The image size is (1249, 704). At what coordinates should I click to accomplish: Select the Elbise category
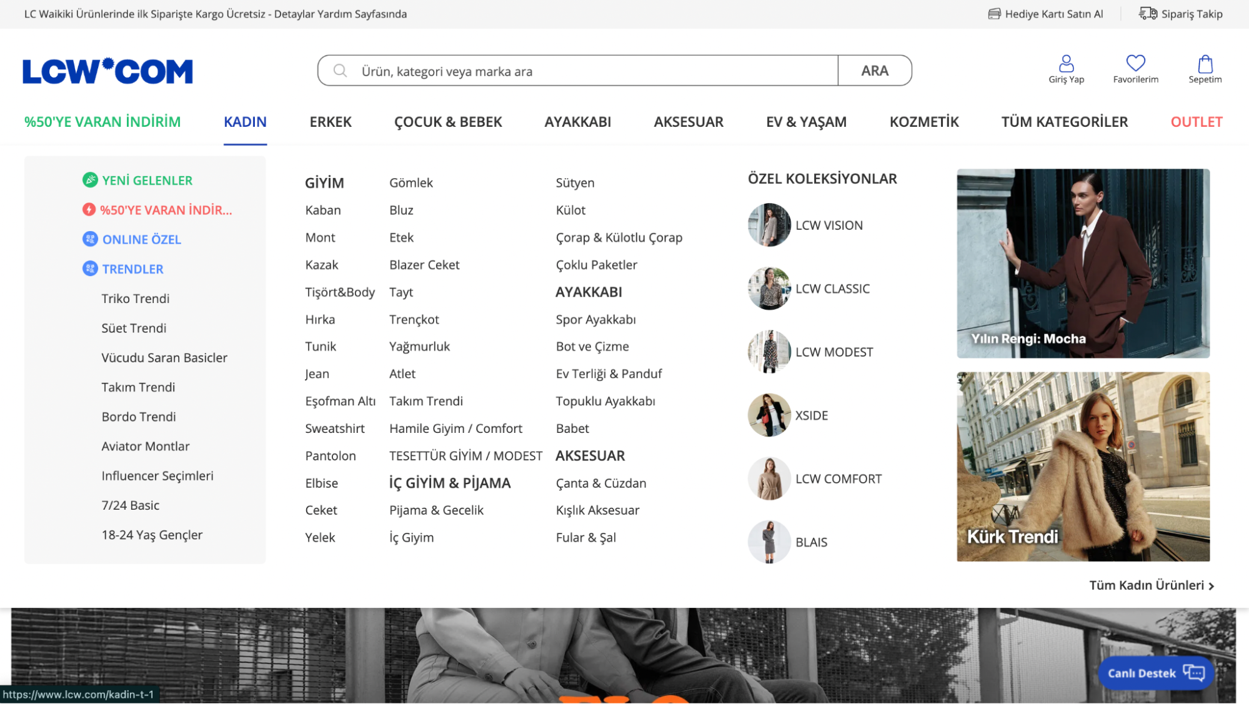(322, 483)
